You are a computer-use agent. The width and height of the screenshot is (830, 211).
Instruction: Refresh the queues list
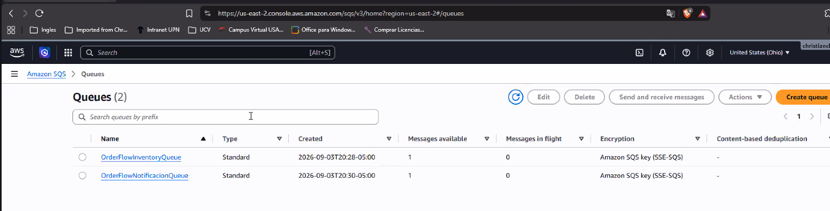pos(516,97)
